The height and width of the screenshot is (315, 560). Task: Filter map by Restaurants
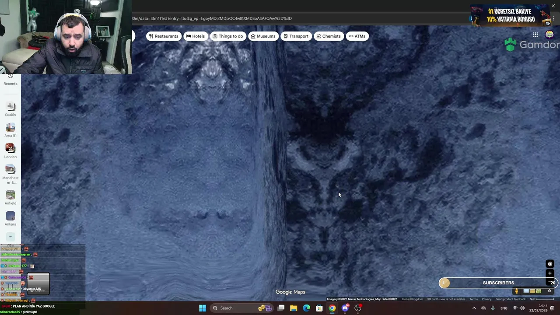pos(164,36)
